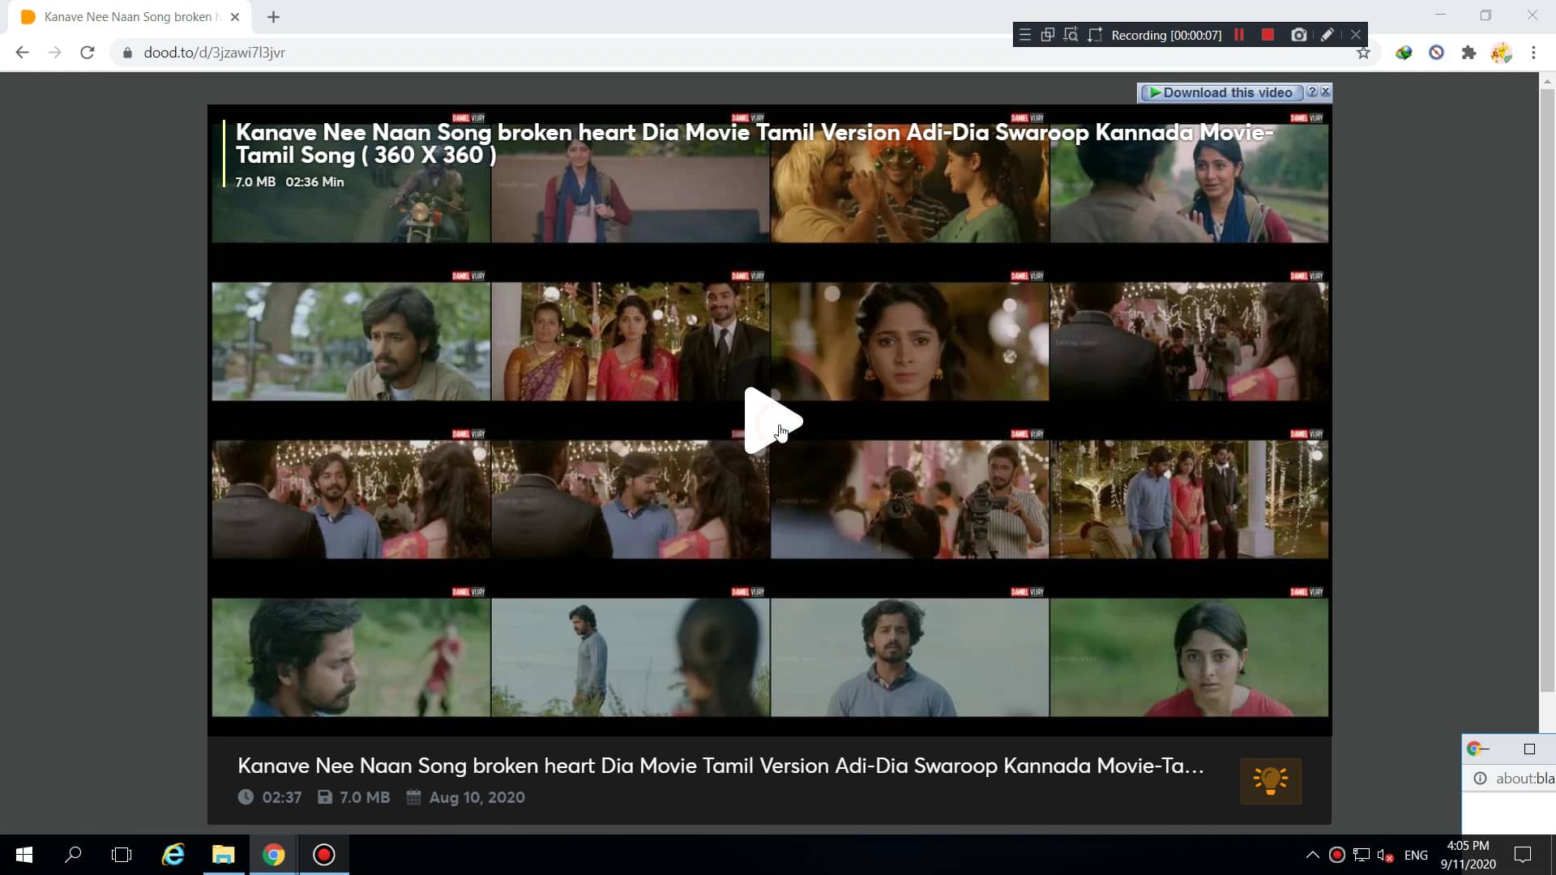This screenshot has width=1556, height=875.
Task: Click the address bar URL
Action: pyautogui.click(x=214, y=53)
